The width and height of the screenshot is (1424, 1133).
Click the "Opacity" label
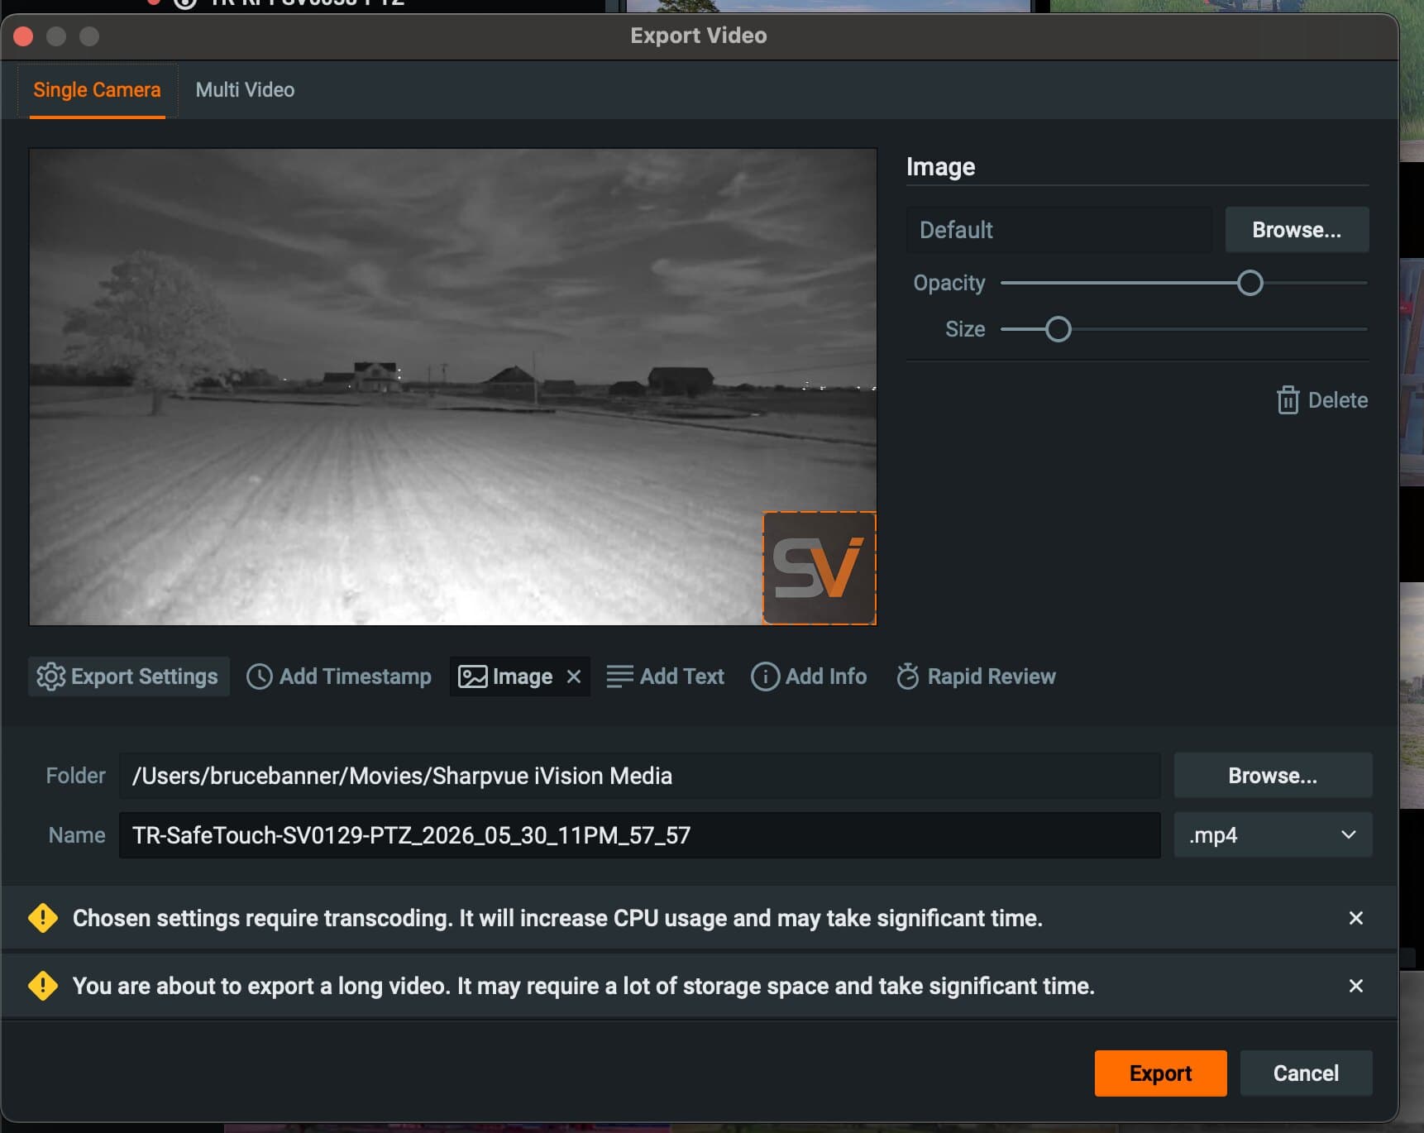coord(949,283)
